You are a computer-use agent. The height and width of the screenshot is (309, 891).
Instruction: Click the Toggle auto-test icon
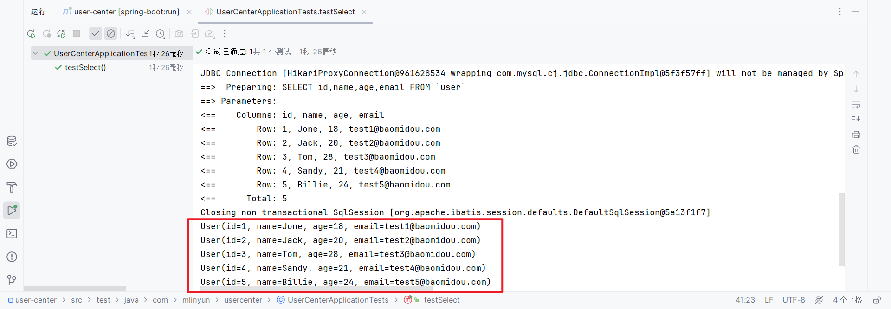click(x=61, y=34)
